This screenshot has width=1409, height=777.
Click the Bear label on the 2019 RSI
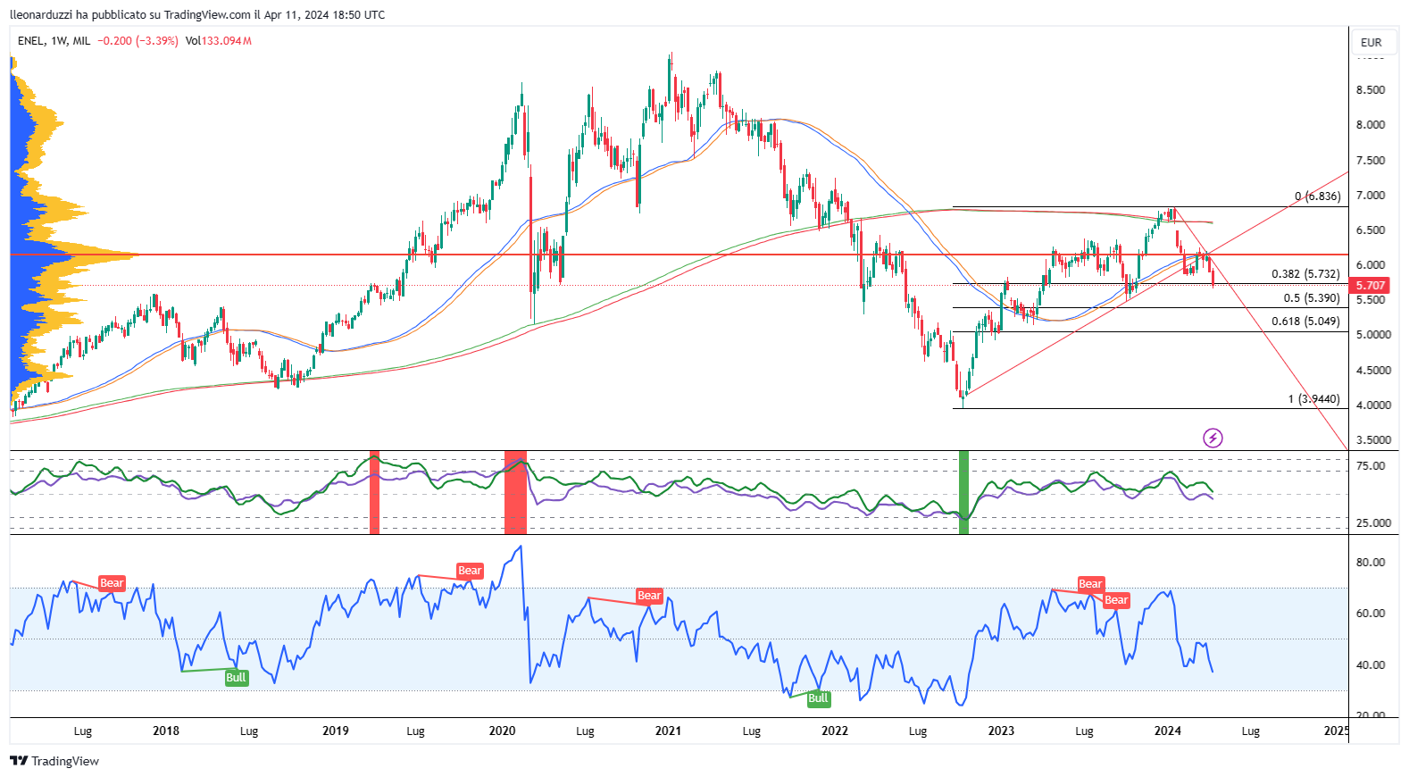(x=470, y=571)
